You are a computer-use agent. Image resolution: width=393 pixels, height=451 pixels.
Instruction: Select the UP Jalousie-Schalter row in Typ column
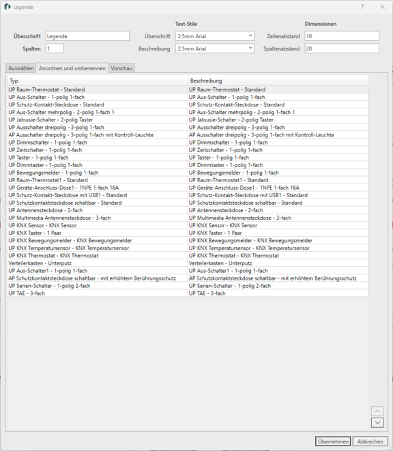(98, 119)
